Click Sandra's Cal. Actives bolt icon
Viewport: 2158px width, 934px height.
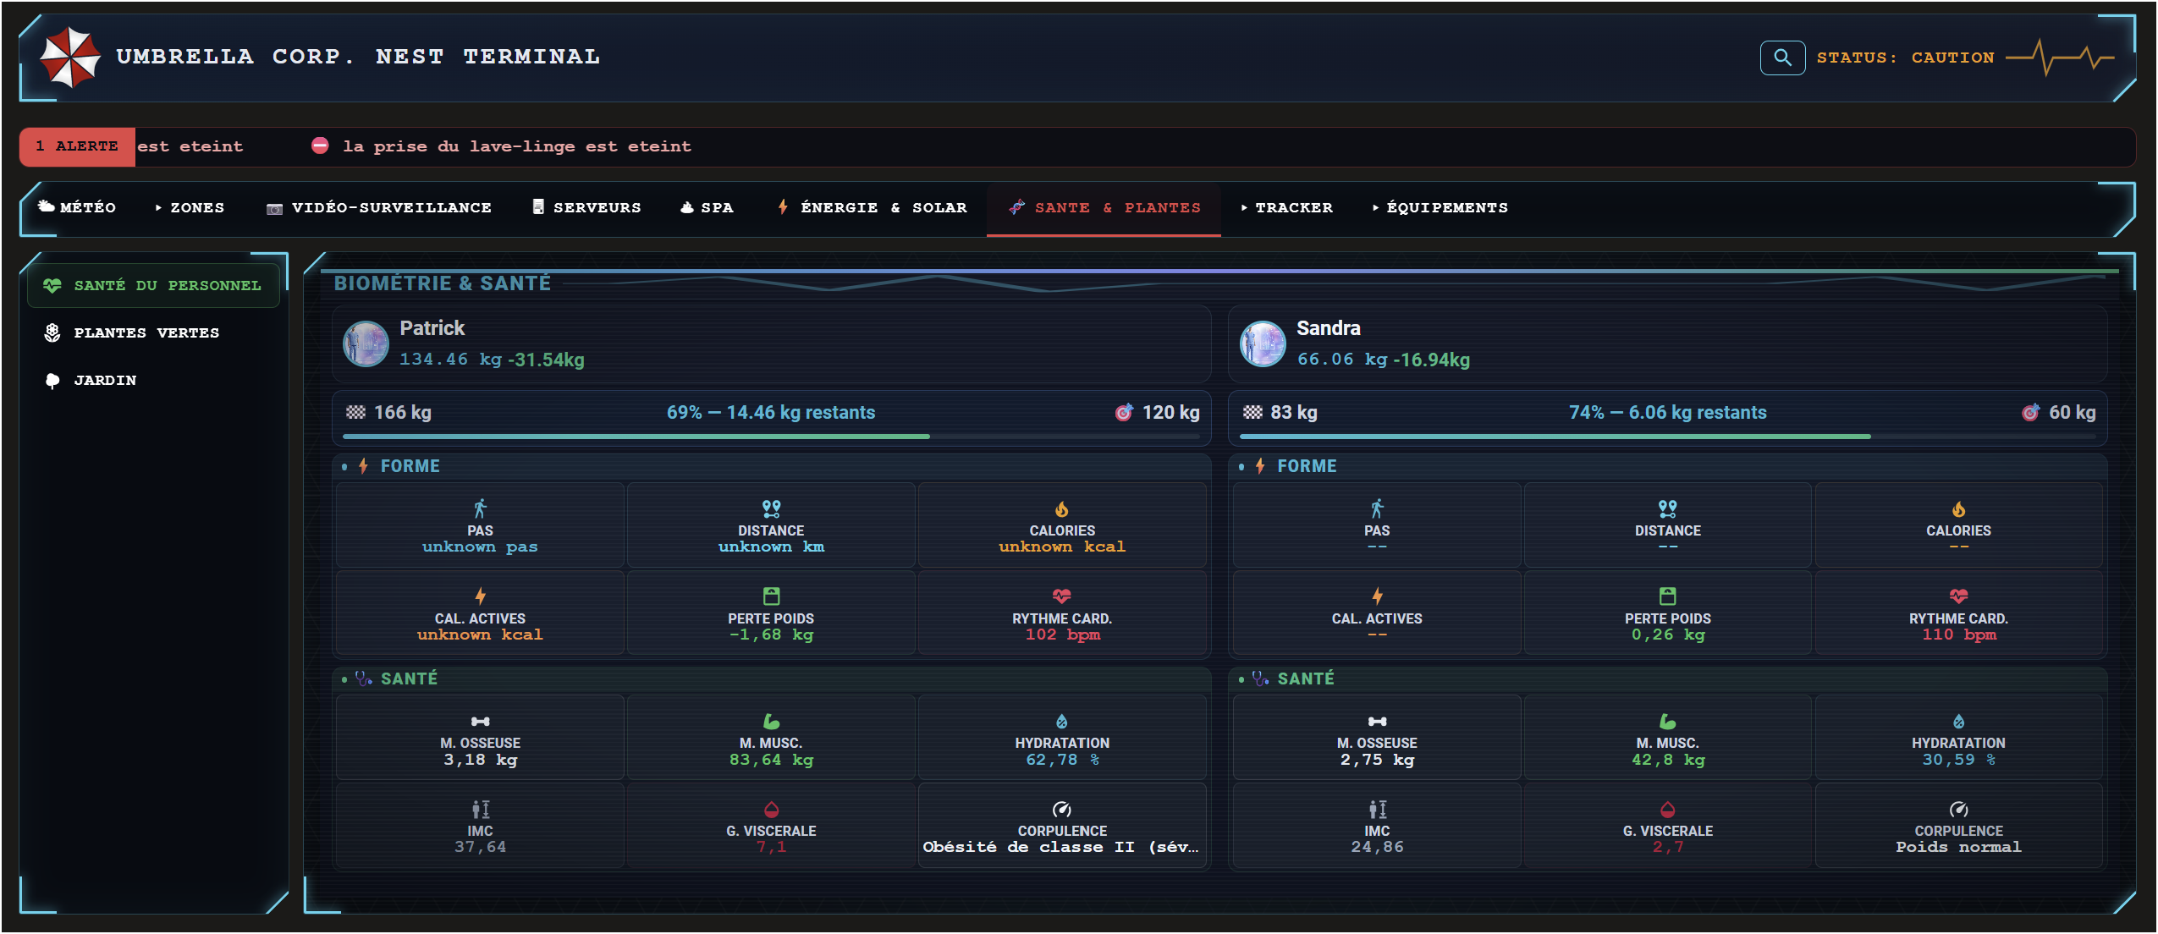[x=1377, y=596]
